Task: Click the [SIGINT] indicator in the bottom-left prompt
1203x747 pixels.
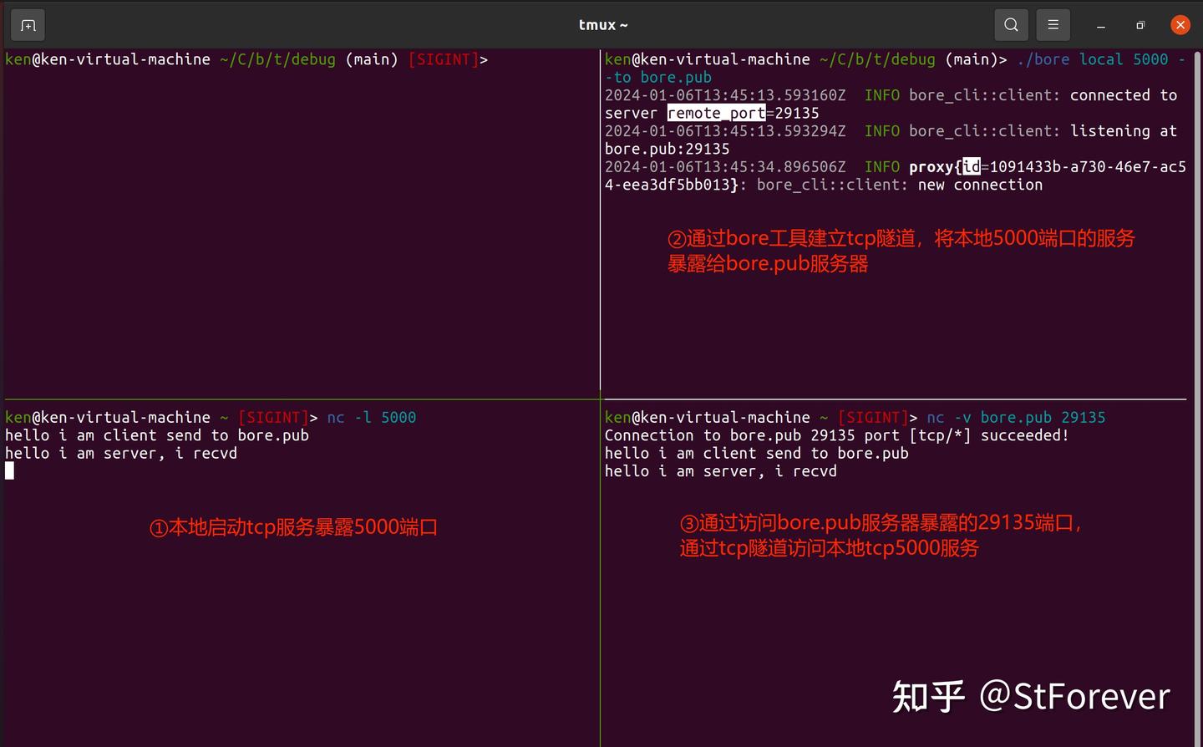Action: [x=275, y=417]
